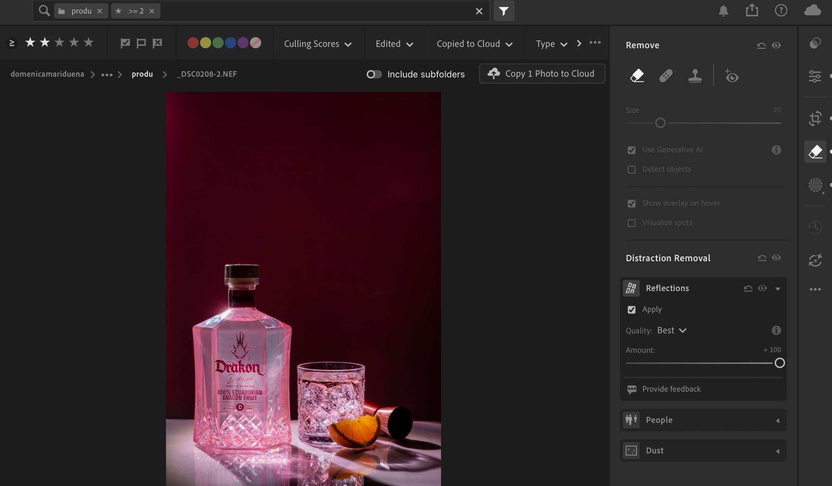The image size is (832, 486).
Task: Open the Quality Best dropdown
Action: coord(671,331)
